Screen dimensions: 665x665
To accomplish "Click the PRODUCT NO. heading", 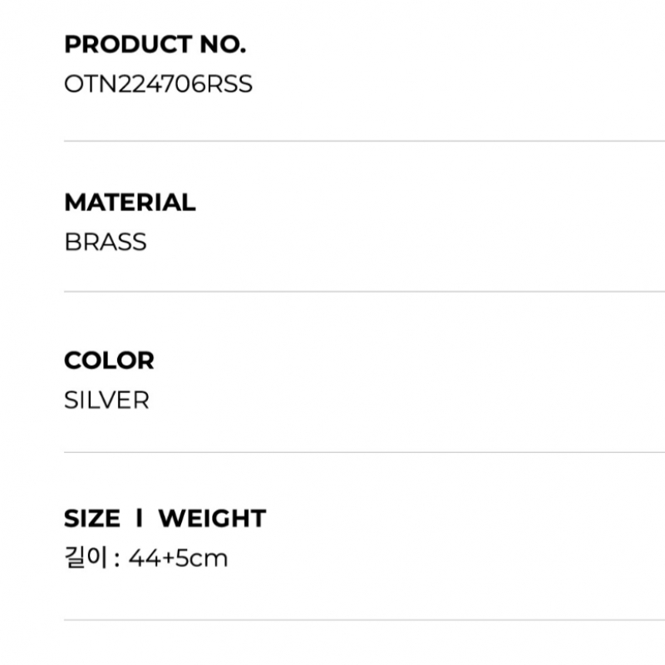I will (155, 45).
